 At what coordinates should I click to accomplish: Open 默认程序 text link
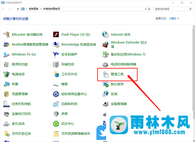pos(117,84)
